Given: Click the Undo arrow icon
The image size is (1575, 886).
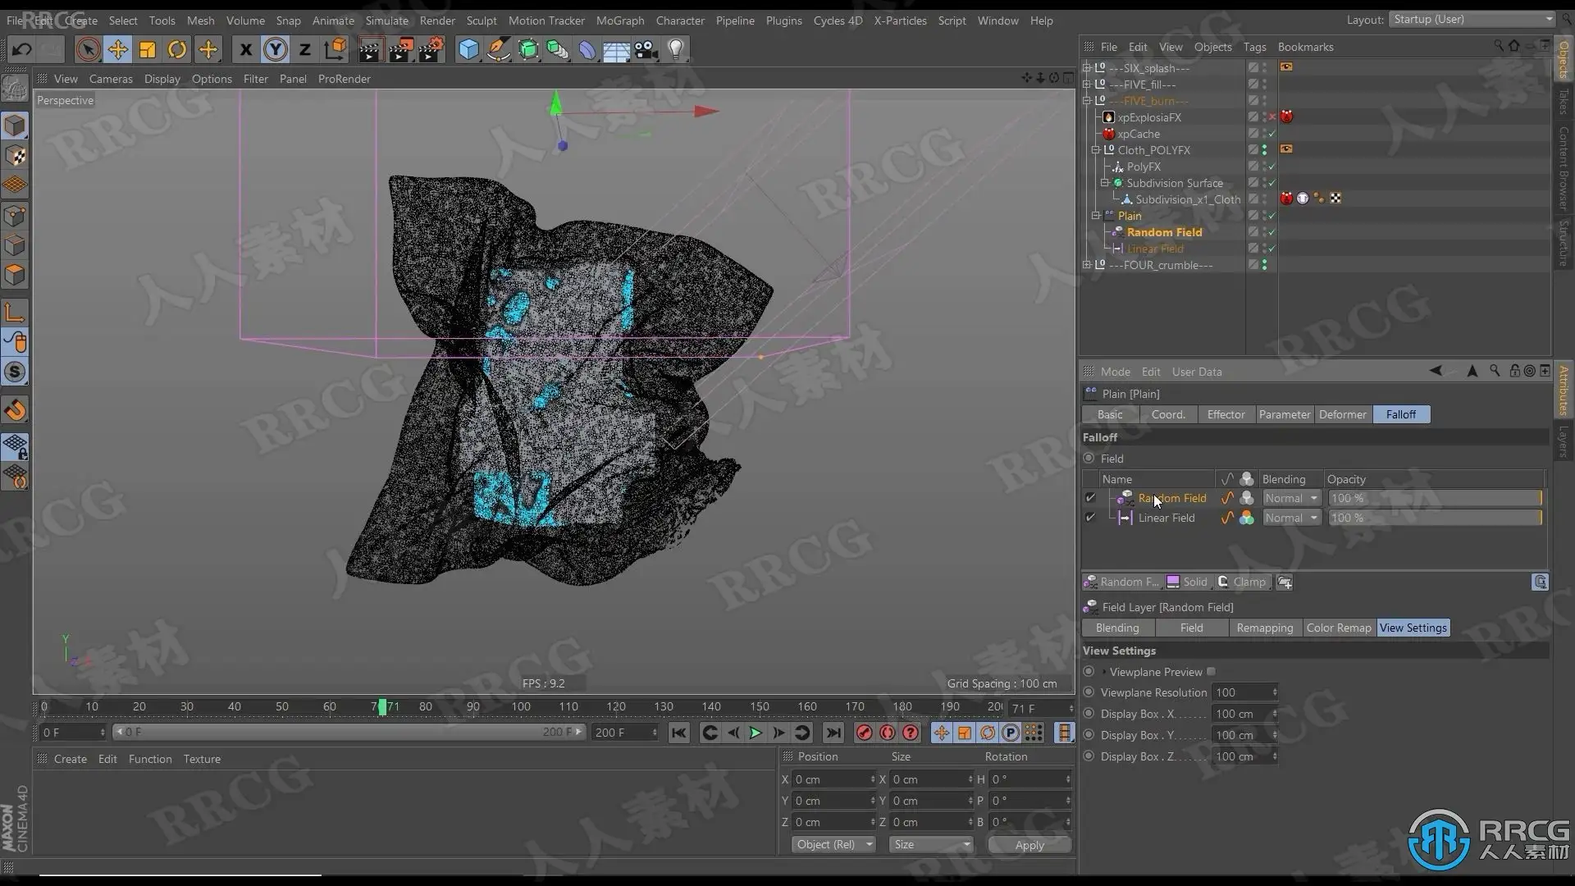Looking at the screenshot, I should pyautogui.click(x=22, y=49).
